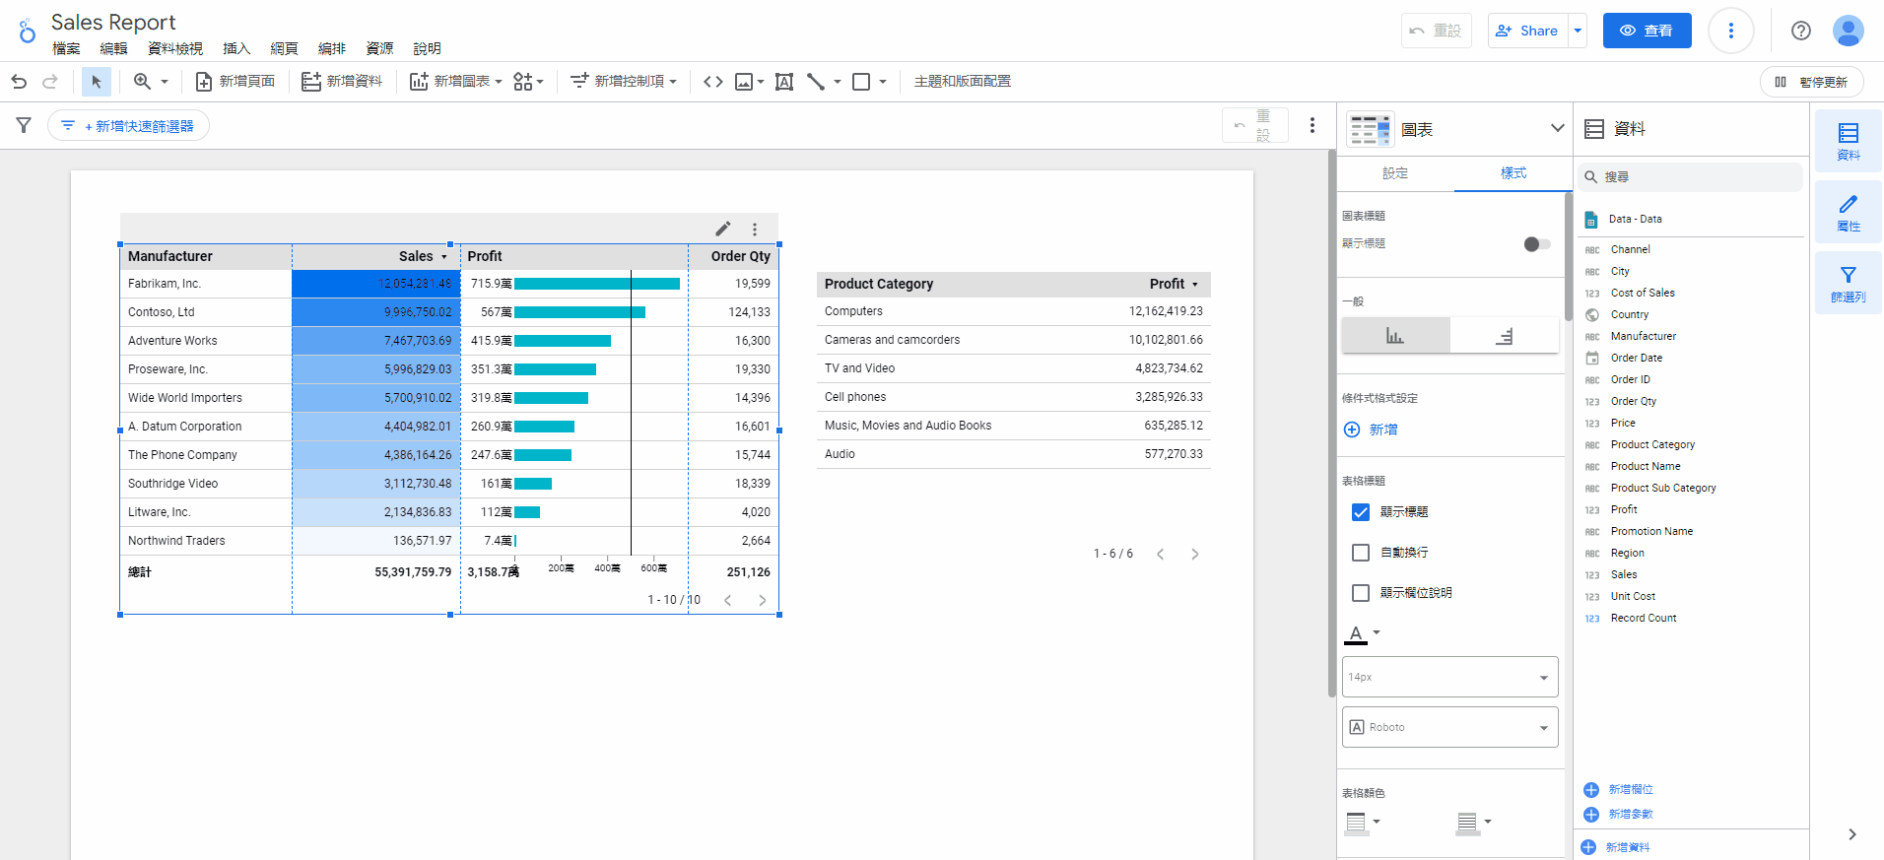Select the vertical bar layout option
1884x860 pixels.
1395,336
